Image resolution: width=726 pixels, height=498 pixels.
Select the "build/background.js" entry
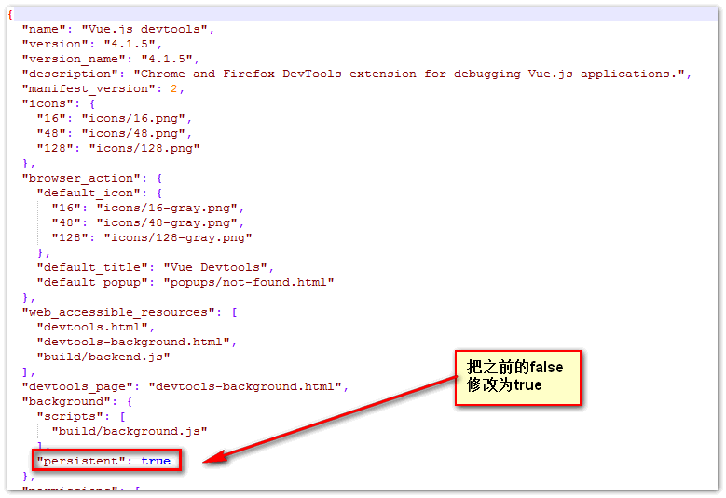tap(130, 431)
